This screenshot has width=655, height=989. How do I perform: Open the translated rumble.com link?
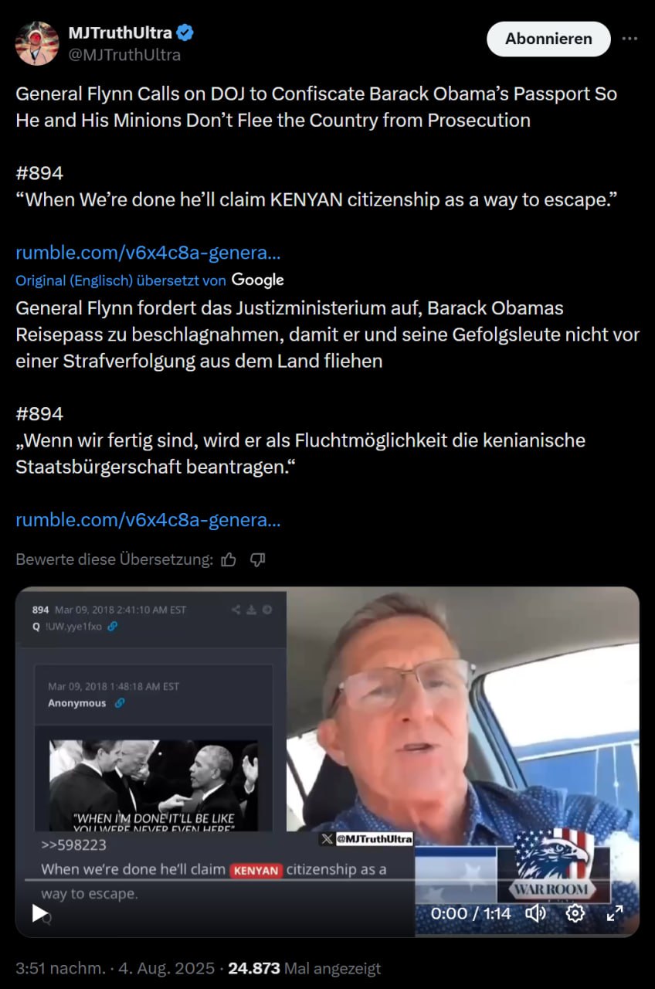tap(148, 520)
